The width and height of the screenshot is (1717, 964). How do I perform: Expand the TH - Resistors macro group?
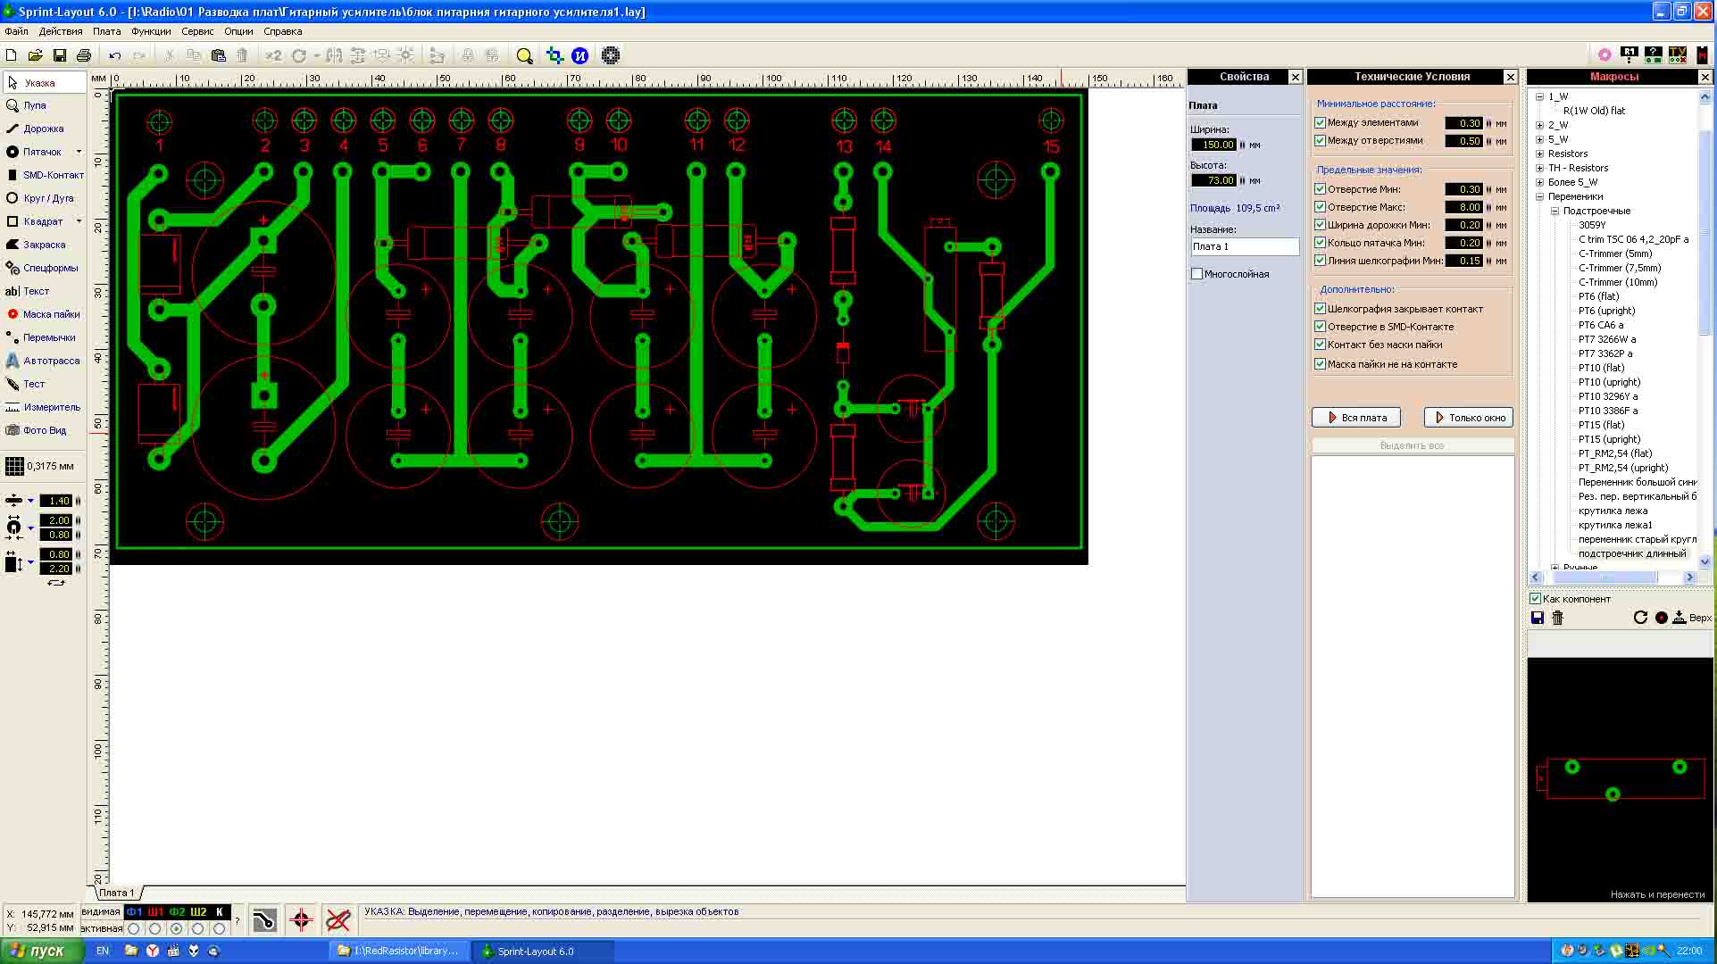tap(1540, 168)
